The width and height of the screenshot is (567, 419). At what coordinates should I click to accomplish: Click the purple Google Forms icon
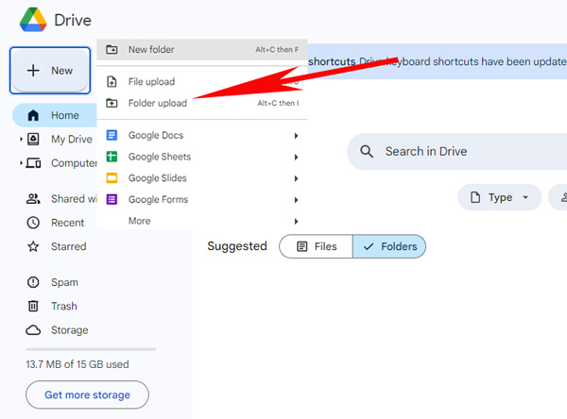point(112,199)
